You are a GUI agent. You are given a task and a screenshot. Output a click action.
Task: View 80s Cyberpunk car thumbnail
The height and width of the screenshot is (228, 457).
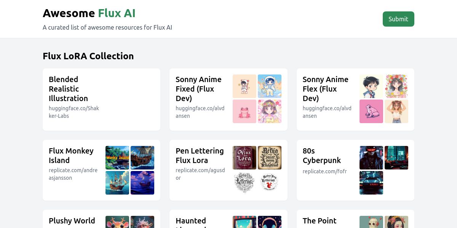(371, 183)
